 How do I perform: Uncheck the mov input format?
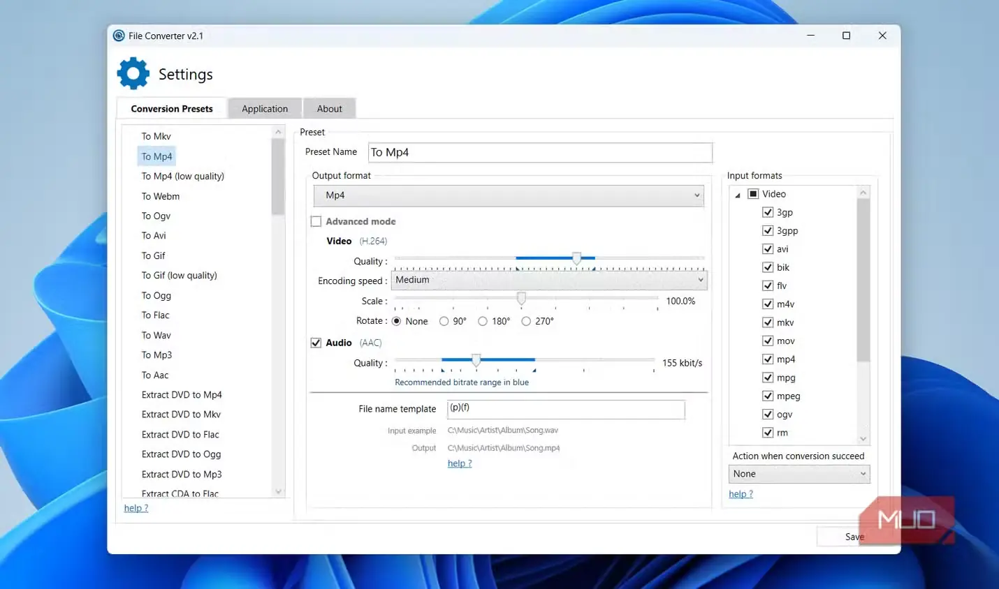[x=768, y=341]
